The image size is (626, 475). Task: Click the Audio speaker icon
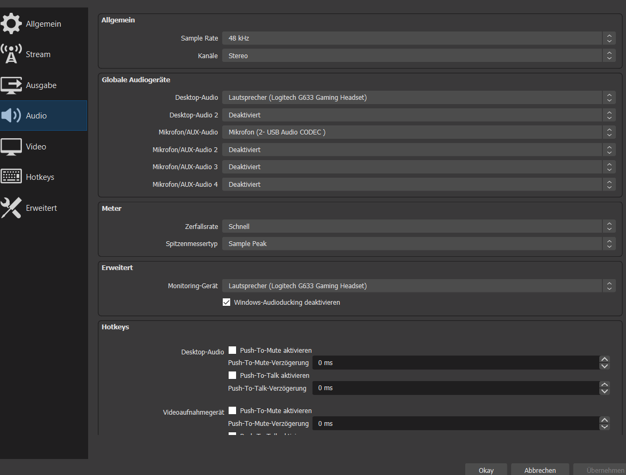(11, 116)
